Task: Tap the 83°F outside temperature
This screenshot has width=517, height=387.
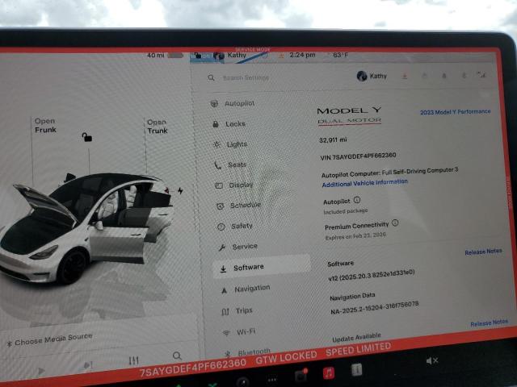Action: (x=340, y=55)
